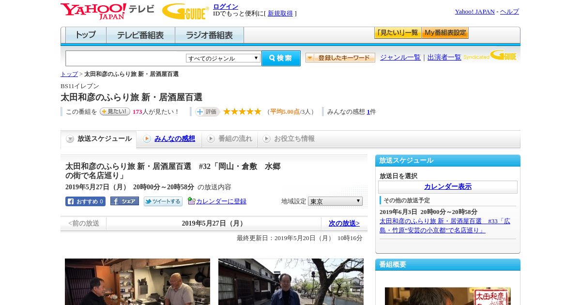The image size is (581, 305).
Task: Click the 最終更新日 timestamp text
Action: pyautogui.click(x=300, y=238)
